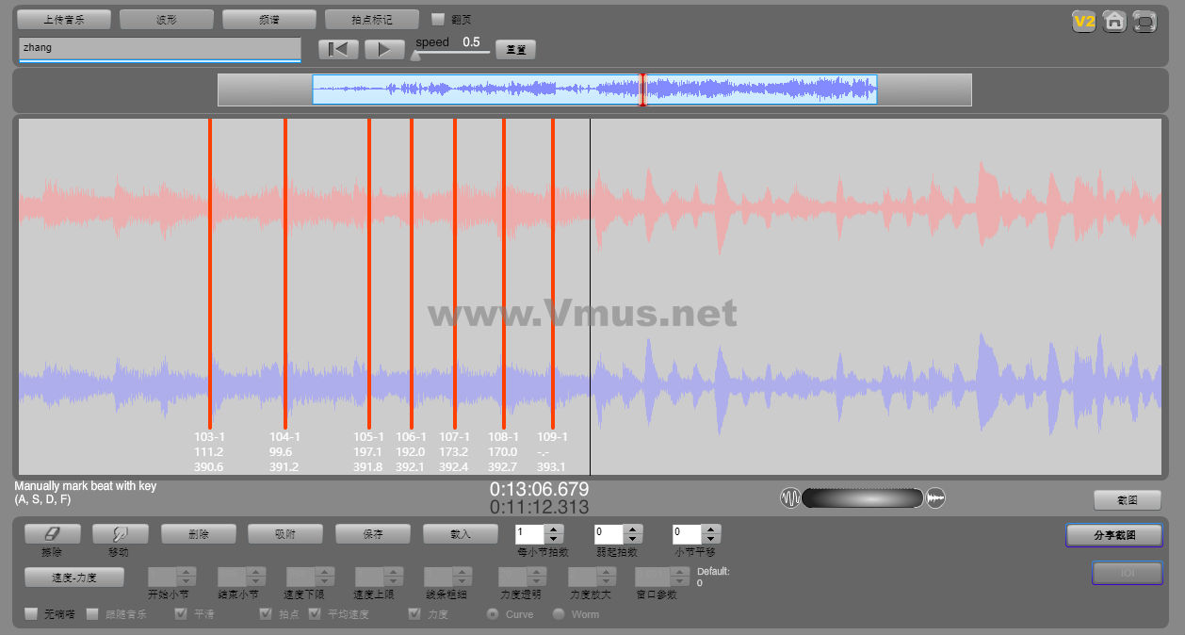Viewport: 1185px width, 635px height.
Task: Click the 0:13:06.679 time readout
Action: point(539,489)
